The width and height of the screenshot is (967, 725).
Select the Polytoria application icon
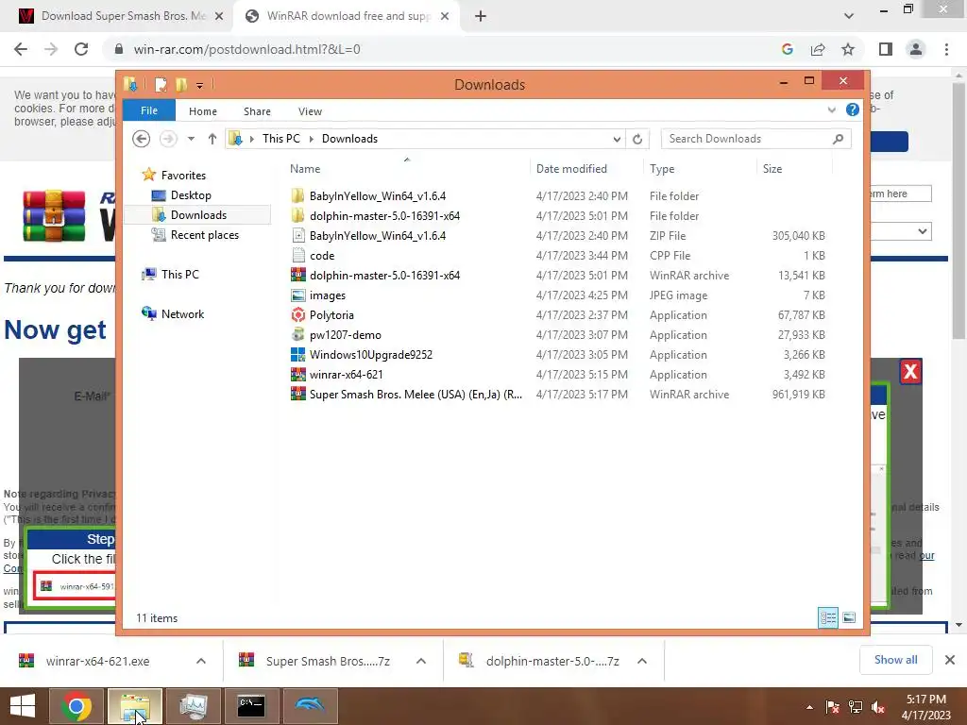tap(297, 315)
